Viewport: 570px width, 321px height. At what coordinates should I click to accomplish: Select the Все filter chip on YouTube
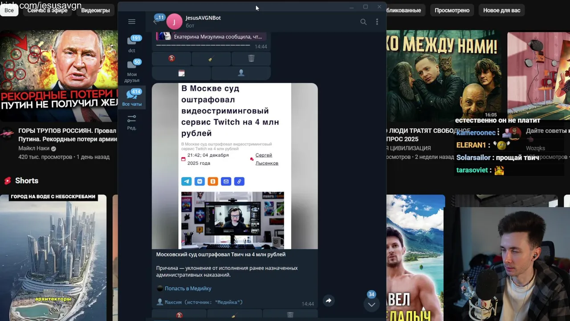9,10
